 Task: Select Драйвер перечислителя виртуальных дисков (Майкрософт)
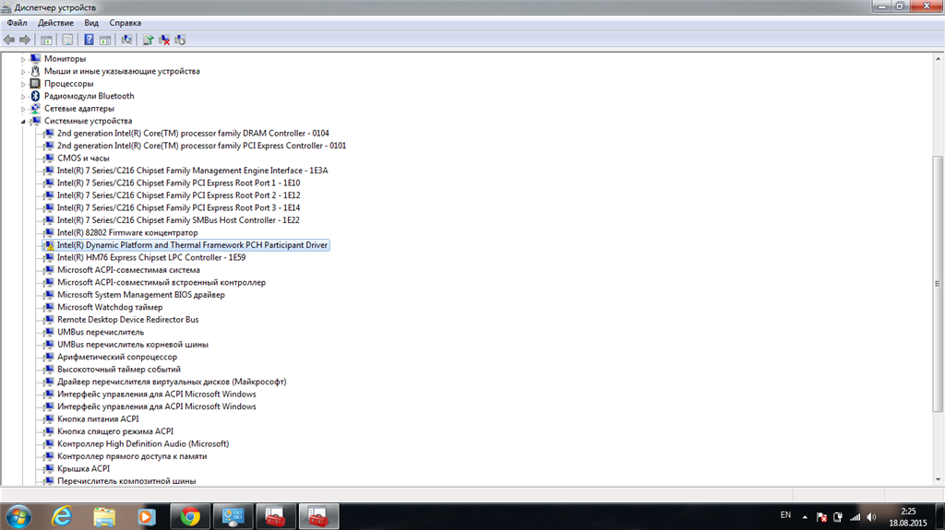172,382
